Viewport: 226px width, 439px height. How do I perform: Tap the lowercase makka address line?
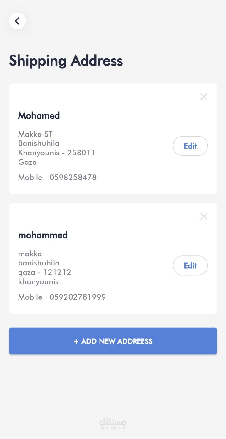30,254
